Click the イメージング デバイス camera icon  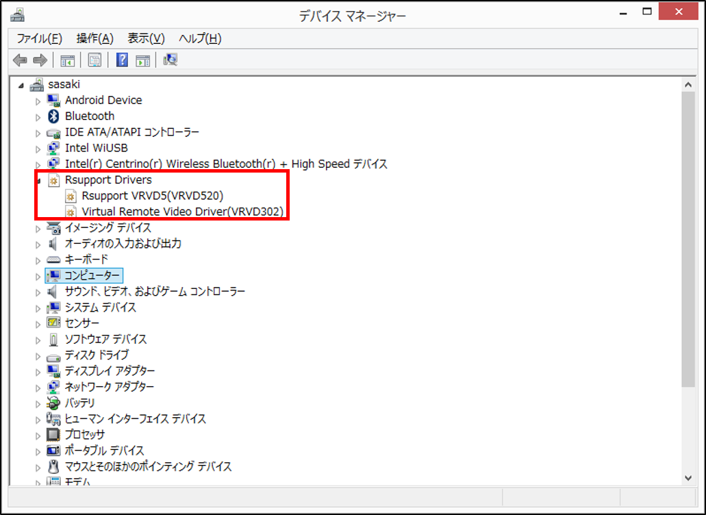(53, 228)
